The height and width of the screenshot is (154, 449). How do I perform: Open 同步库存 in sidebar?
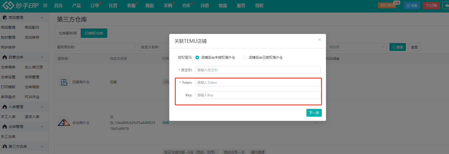coord(8,47)
